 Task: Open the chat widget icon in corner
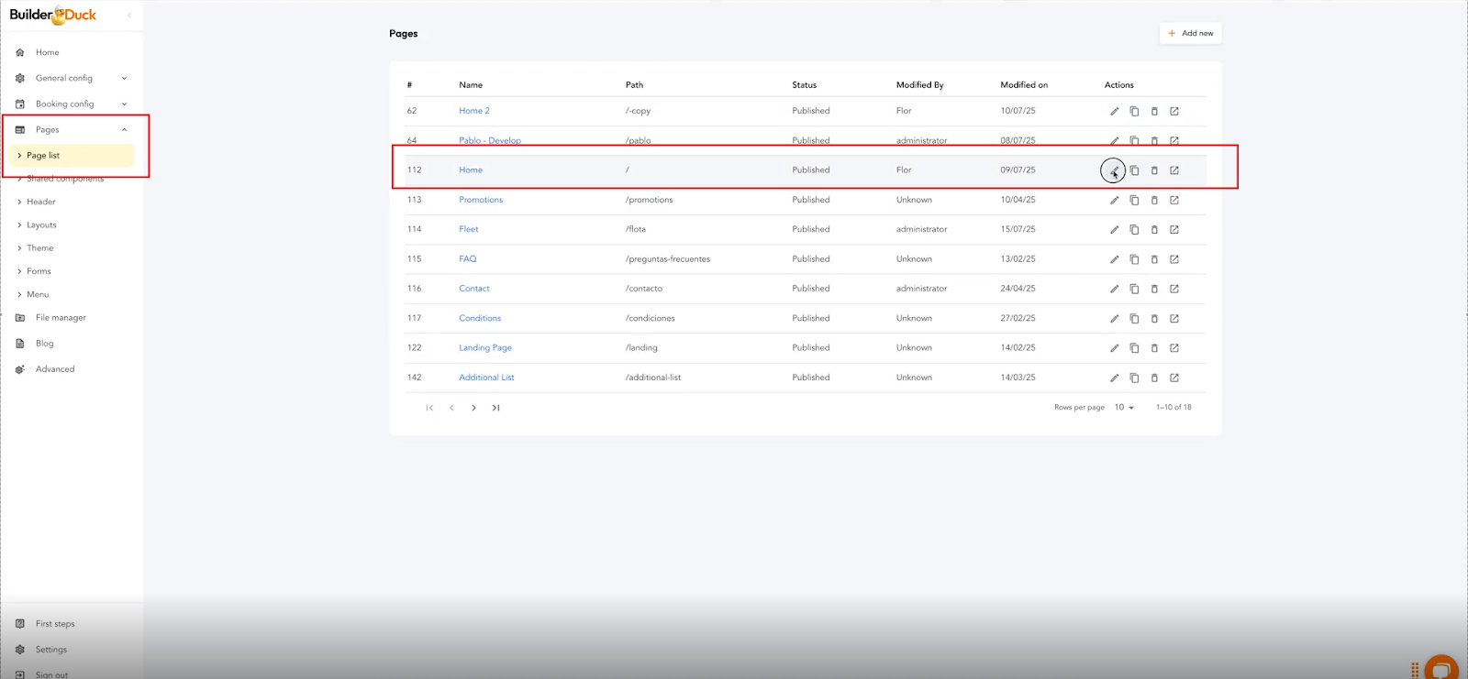tap(1441, 668)
